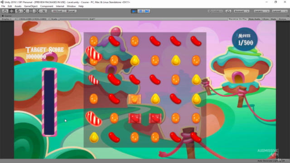Open the cloud Services panel
290x163 pixels.
[x=228, y=11]
